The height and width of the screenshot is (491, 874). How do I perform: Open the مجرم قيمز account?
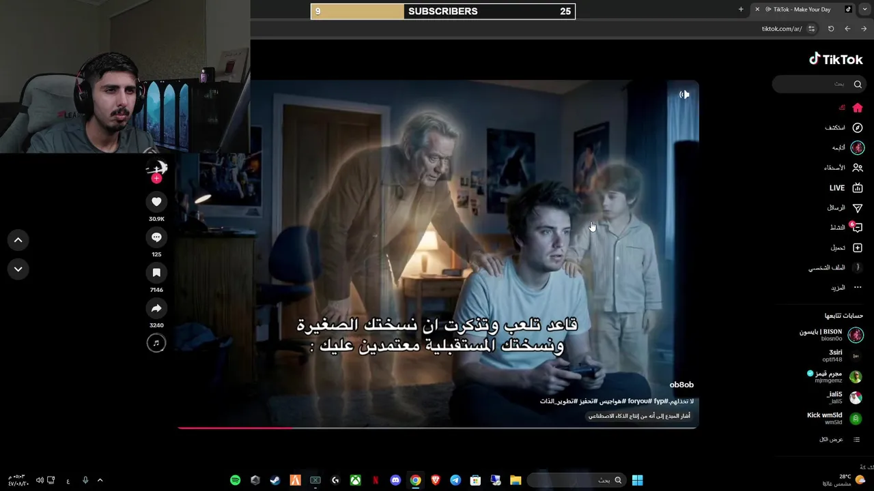pyautogui.click(x=834, y=376)
